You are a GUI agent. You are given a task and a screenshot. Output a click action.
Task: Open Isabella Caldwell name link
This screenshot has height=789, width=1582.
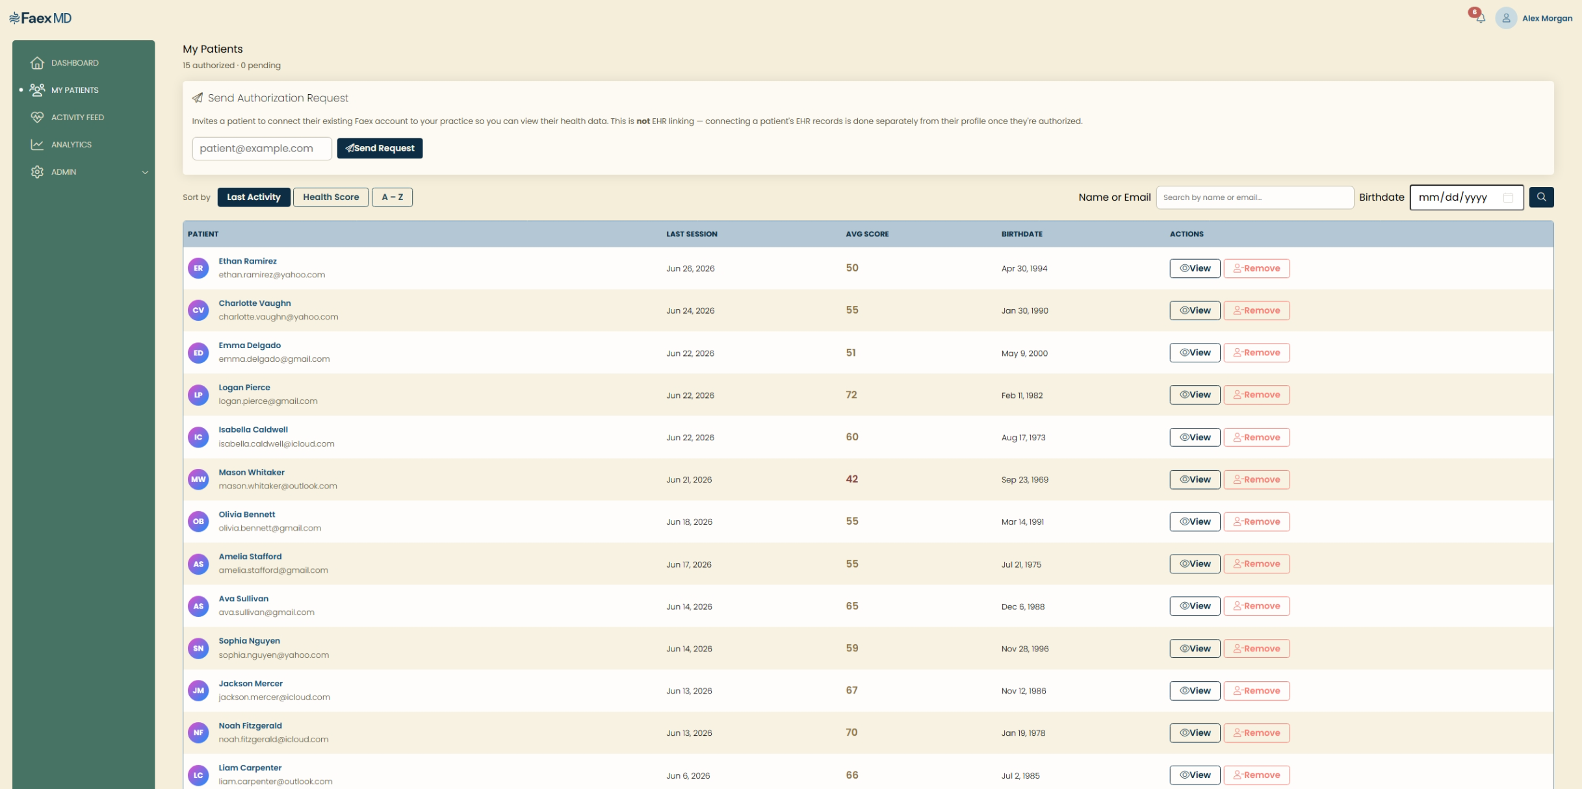[x=253, y=430]
